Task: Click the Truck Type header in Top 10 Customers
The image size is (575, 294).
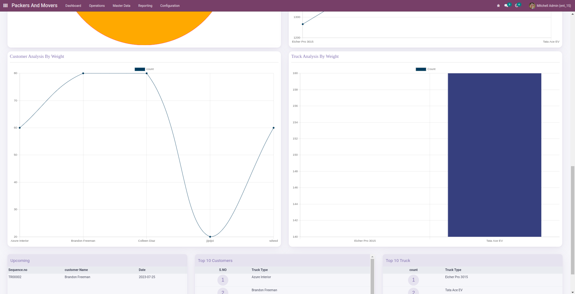Action: 260,270
